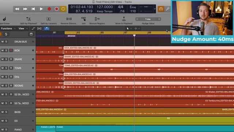Toggle Cycle mode in the transport
Screen dimensions: 234x132
coord(63,9)
